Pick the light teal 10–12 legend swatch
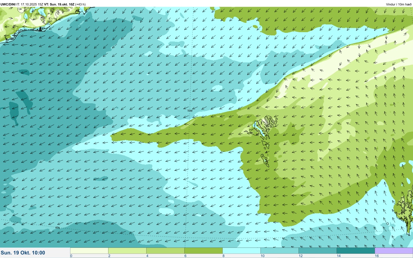The width and height of the screenshot is (413, 258). pos(279,251)
